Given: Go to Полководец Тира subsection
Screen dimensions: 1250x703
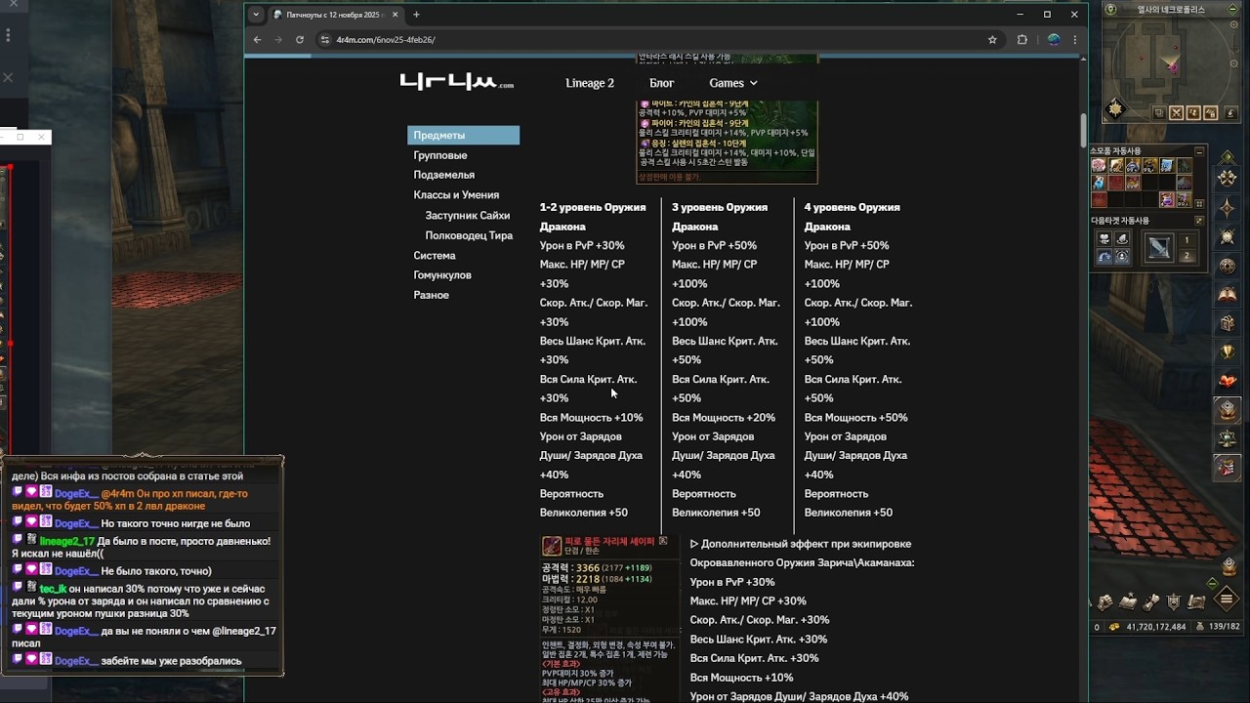Looking at the screenshot, I should pos(469,235).
